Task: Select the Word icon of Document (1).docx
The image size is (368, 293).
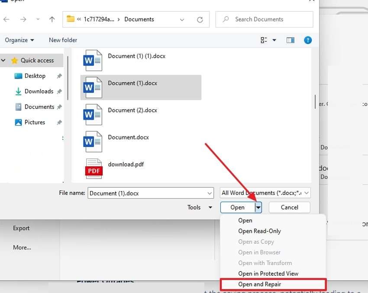Action: (93, 88)
